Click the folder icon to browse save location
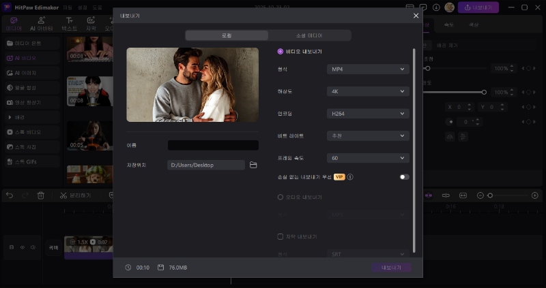546x288 pixels. (253, 165)
